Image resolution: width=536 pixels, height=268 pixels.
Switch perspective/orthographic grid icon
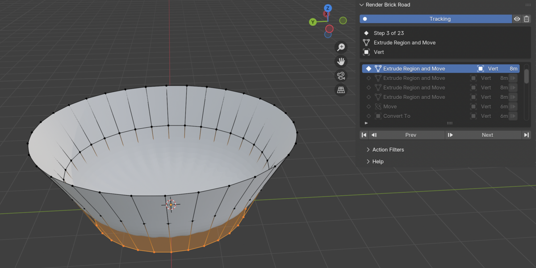[341, 90]
